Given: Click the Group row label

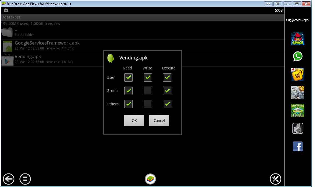Looking at the screenshot, I should (112, 91).
